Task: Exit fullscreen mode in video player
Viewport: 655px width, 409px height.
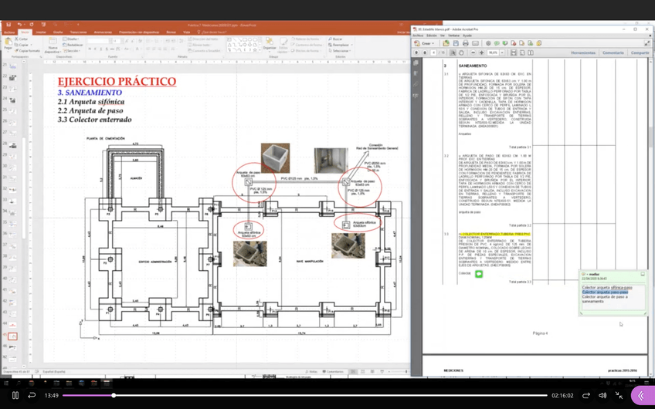Action: [x=619, y=395]
